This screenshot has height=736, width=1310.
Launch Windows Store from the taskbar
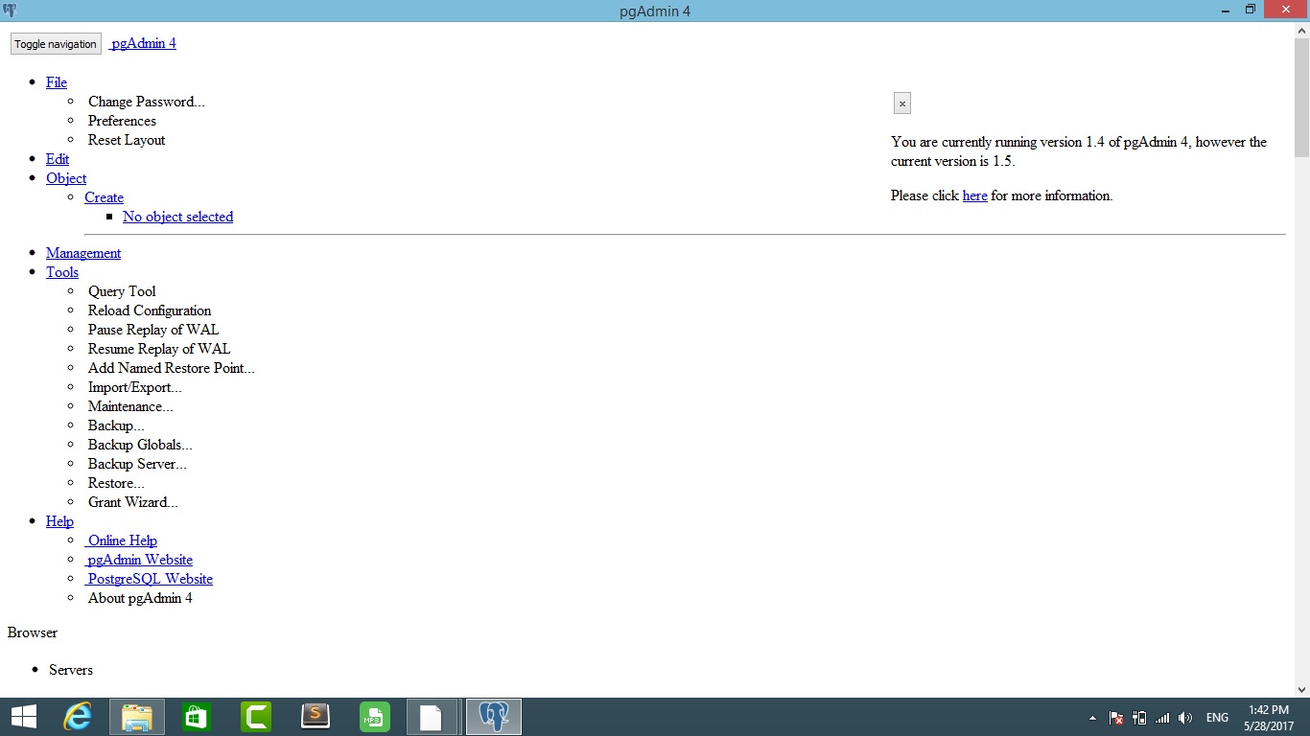pos(197,717)
